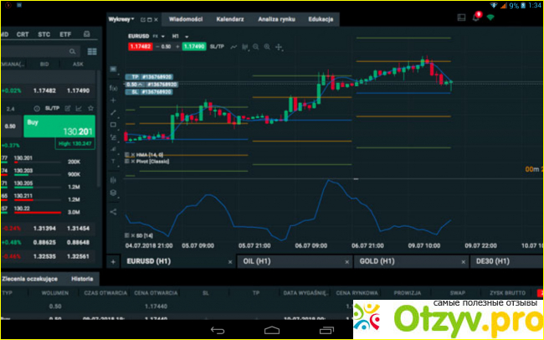Expand the H1 timeframe dropdown
Viewport: 544px width, 340px height.
tap(180, 37)
